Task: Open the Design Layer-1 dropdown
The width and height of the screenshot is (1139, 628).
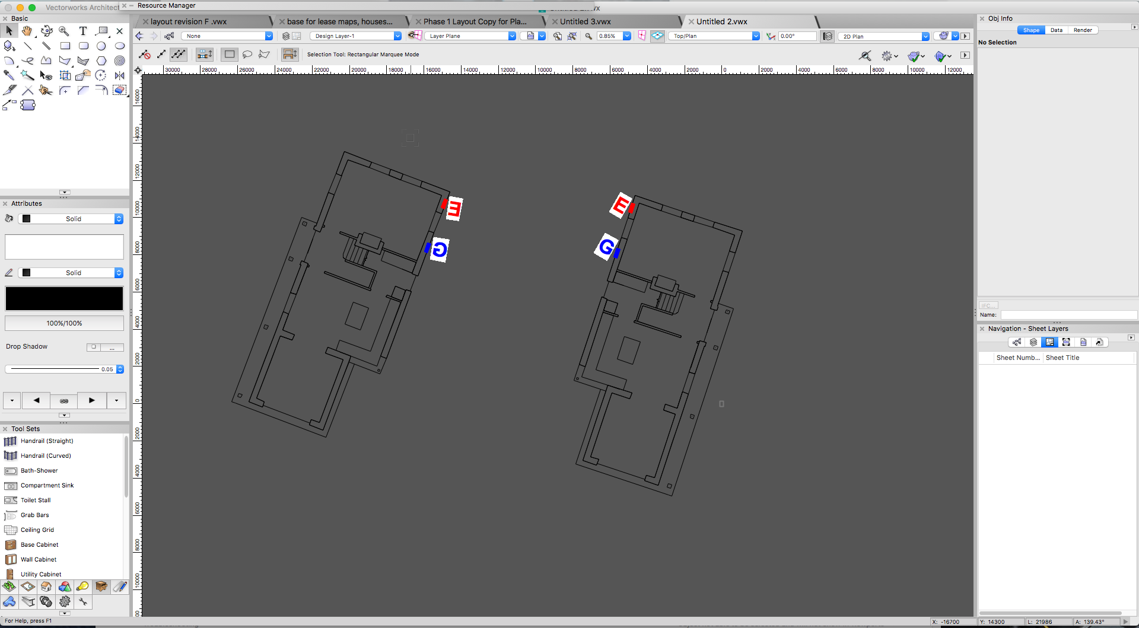Action: click(x=355, y=36)
